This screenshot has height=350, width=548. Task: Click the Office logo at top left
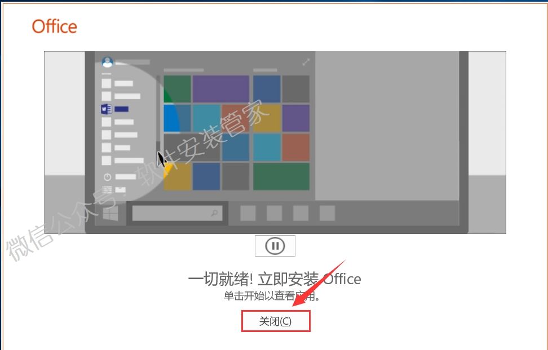click(x=54, y=26)
